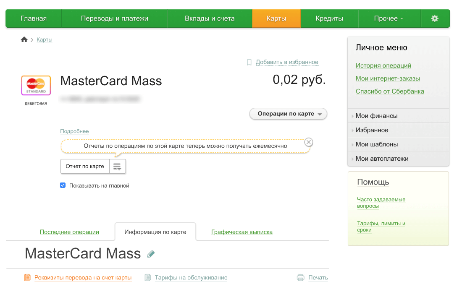Open Спасибо от Сбербанка link

coord(390,91)
